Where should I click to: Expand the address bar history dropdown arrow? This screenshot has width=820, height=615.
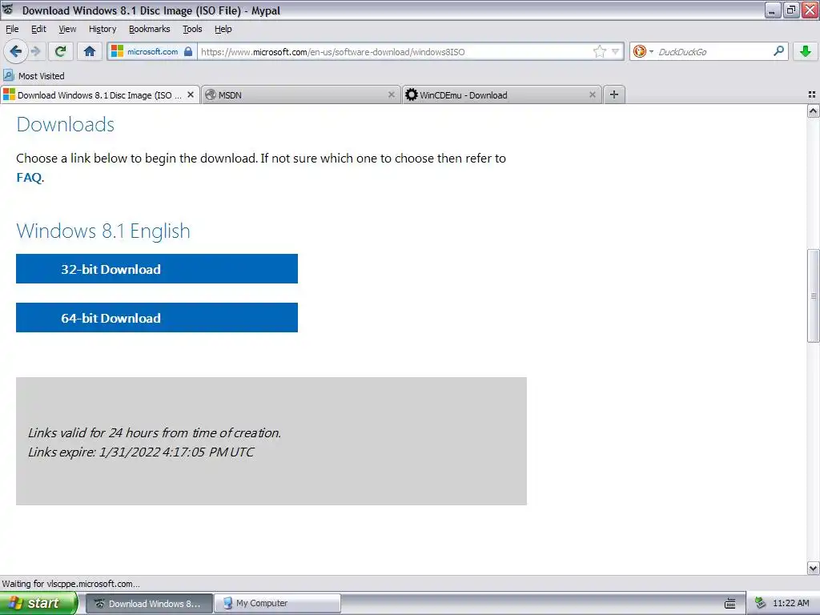[616, 51]
